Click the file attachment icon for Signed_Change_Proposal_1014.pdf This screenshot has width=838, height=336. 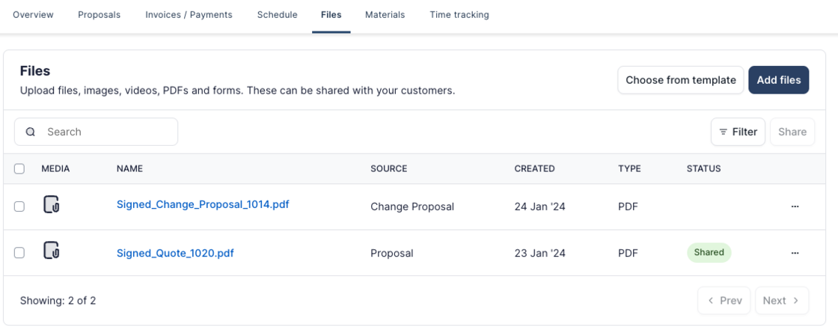pos(51,204)
